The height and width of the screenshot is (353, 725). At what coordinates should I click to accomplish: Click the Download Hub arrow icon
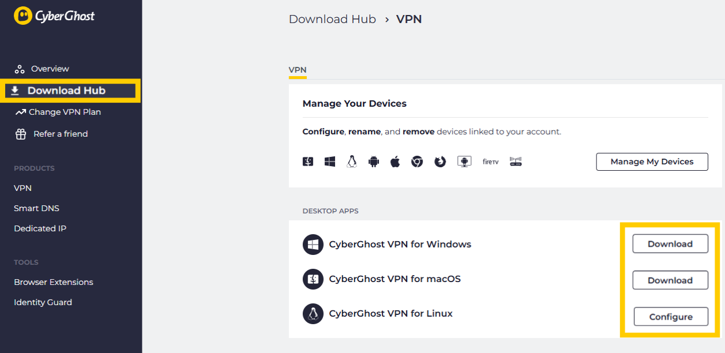coord(15,91)
